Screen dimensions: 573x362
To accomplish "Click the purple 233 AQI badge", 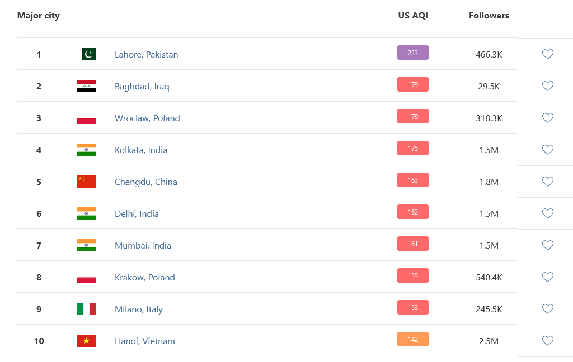I will pos(412,53).
